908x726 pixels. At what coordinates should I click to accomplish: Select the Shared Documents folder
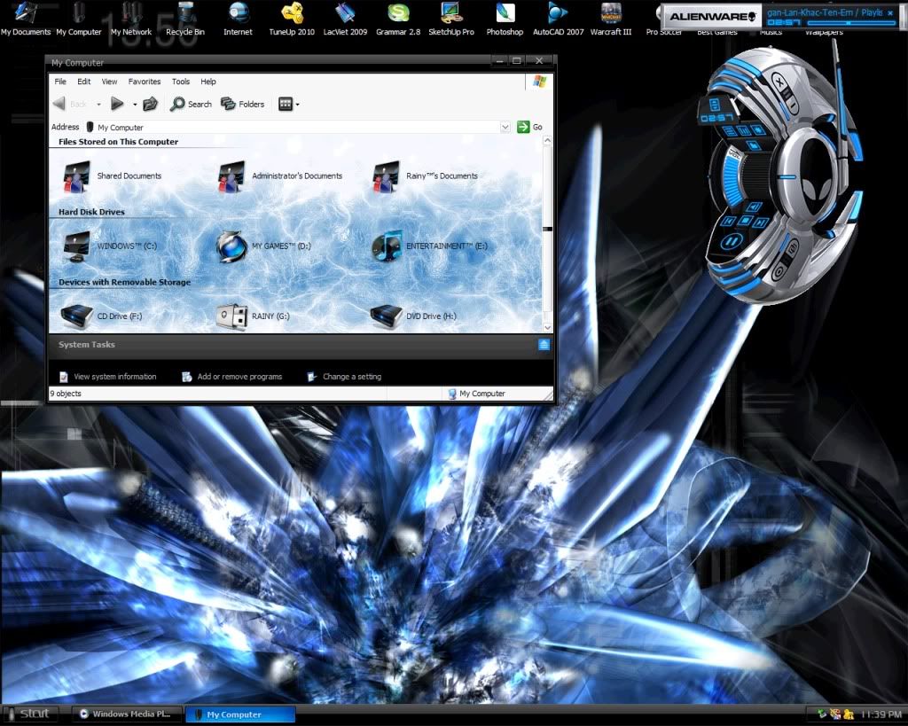pyautogui.click(x=113, y=176)
